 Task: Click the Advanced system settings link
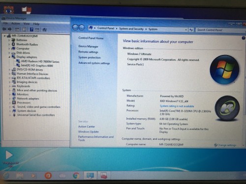[x=94, y=63]
